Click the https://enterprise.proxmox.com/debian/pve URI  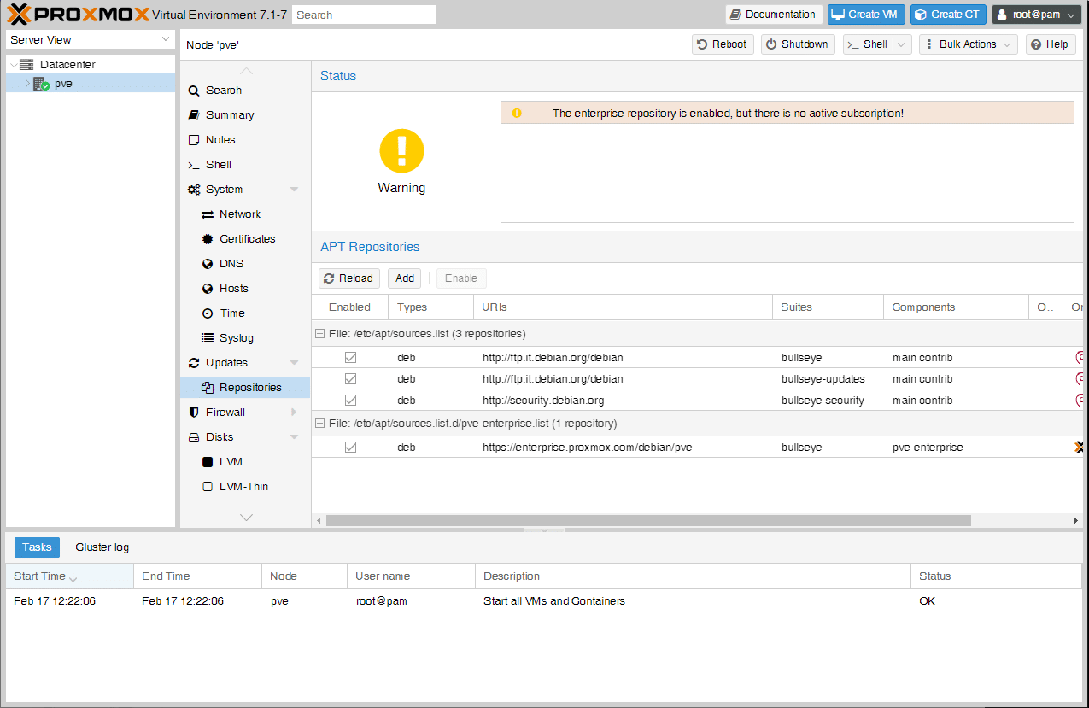pos(587,448)
